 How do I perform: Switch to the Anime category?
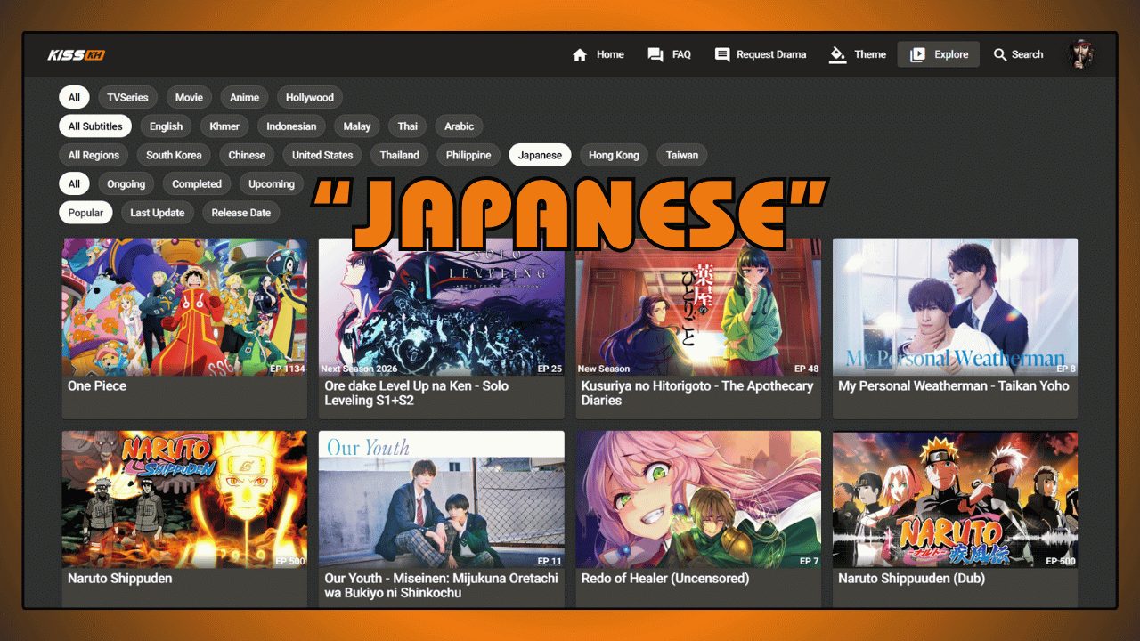tap(243, 97)
